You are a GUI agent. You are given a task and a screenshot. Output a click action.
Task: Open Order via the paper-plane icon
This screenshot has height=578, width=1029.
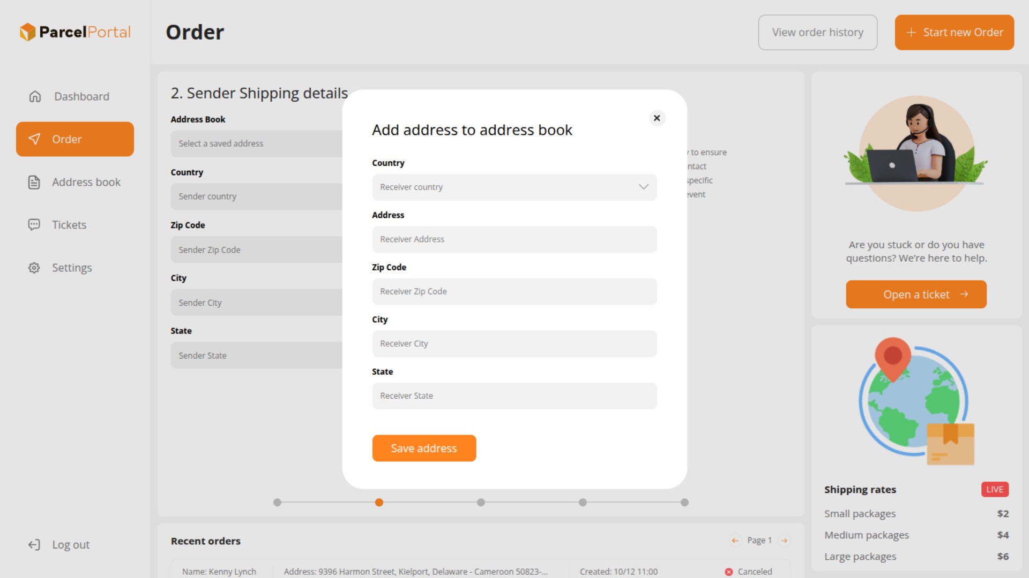coord(34,139)
